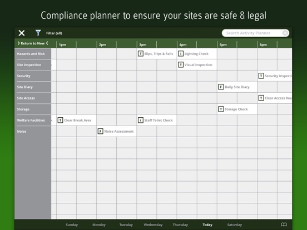Select Storage category row
The image size is (307, 230).
coord(33,109)
